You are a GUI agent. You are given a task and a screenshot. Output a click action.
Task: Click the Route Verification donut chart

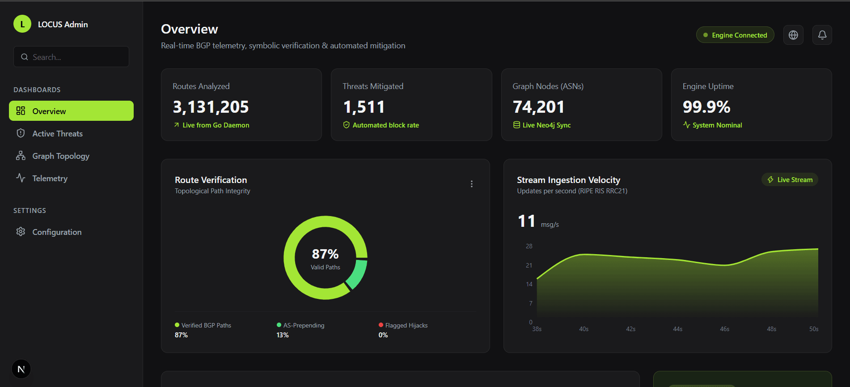(326, 258)
